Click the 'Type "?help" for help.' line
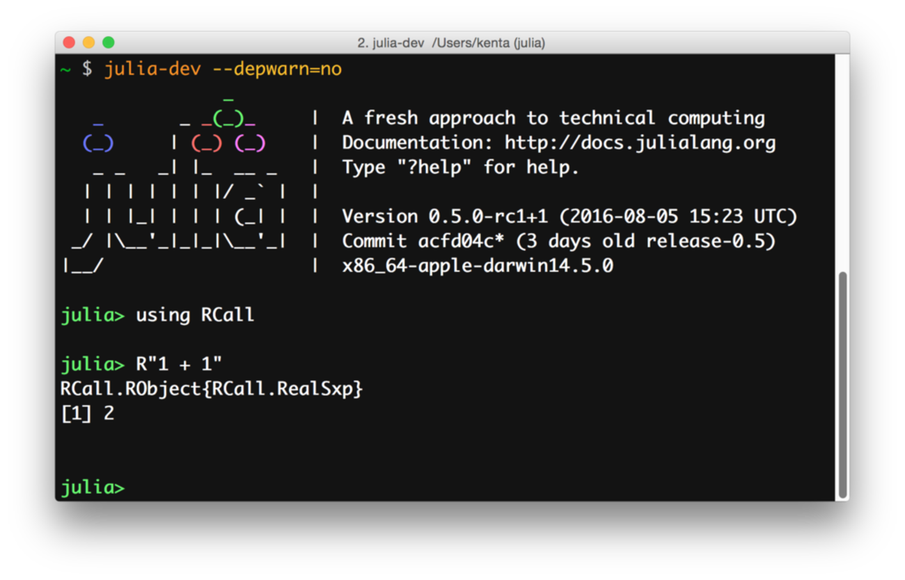 coord(460,168)
